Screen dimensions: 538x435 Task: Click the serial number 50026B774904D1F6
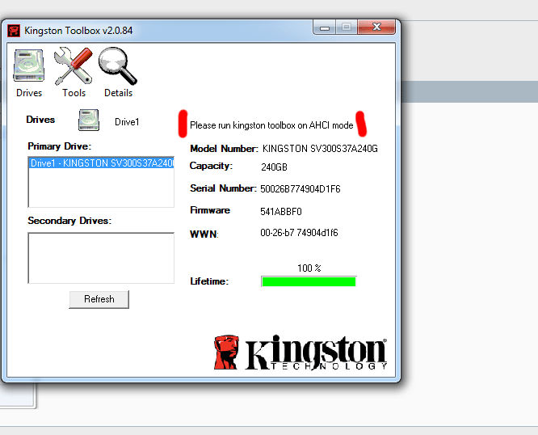click(301, 189)
